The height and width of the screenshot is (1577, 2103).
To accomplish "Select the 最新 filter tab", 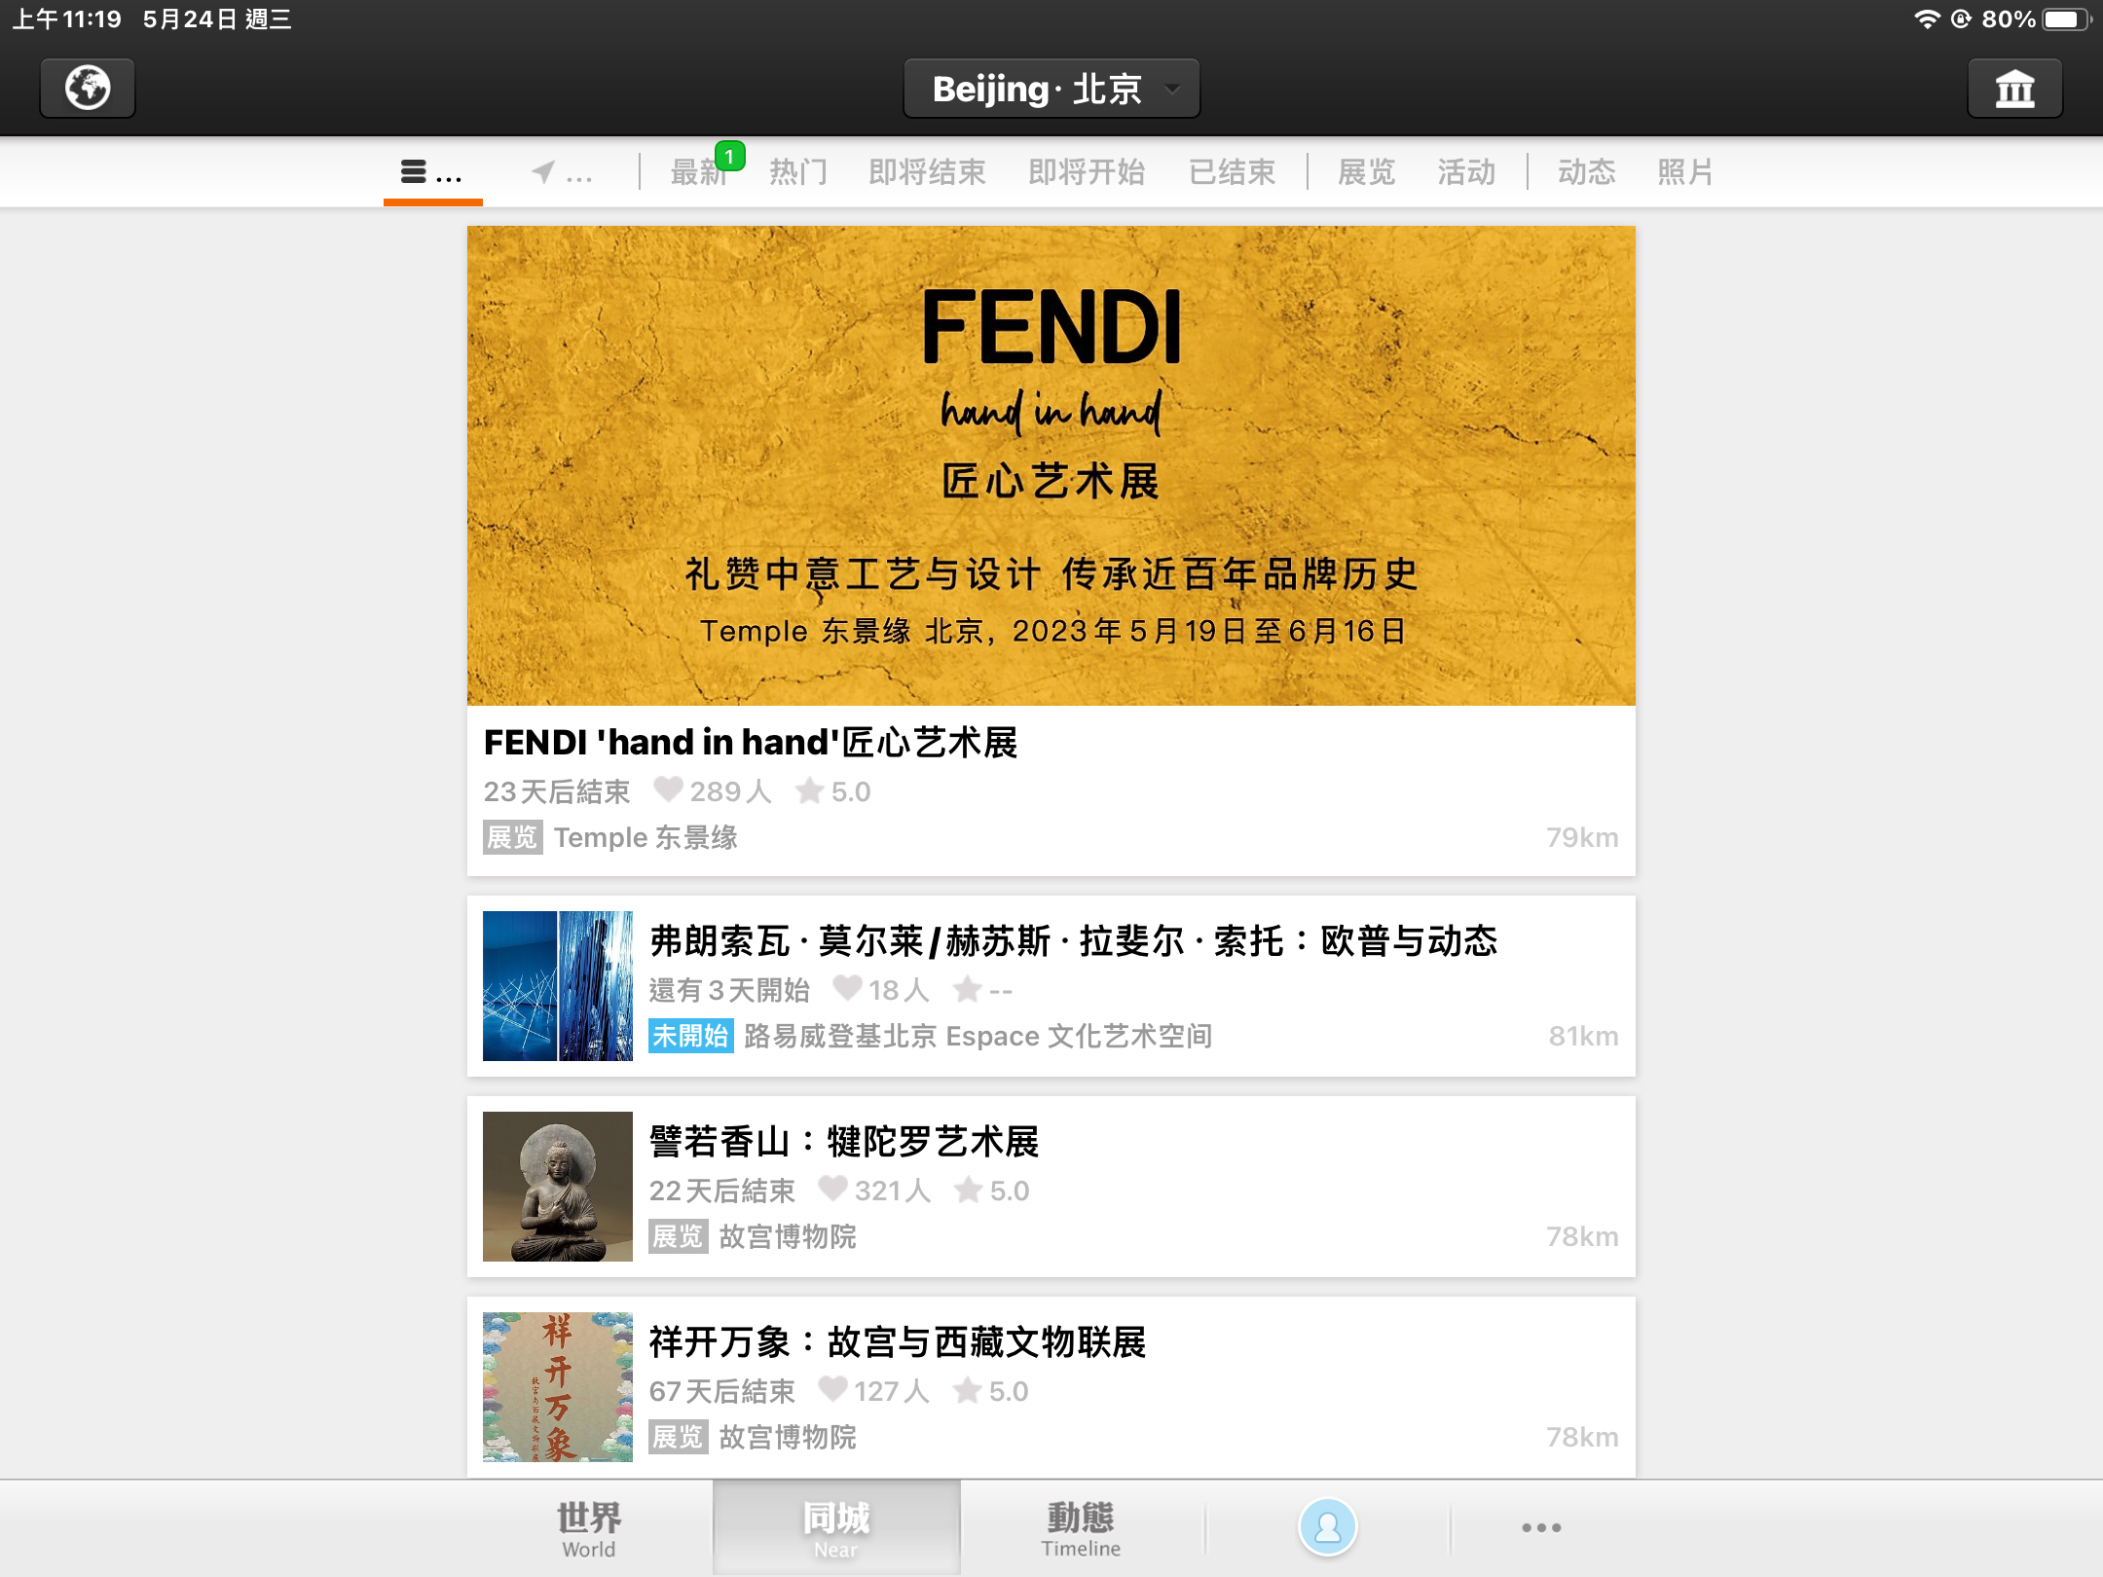I will [699, 172].
